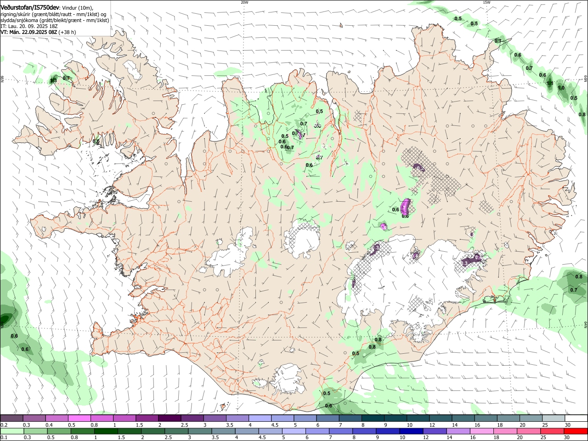Viewport: 588px width, 441px height.
Task: Click the upper scale swatch between 25 and 30
Action: [554, 418]
